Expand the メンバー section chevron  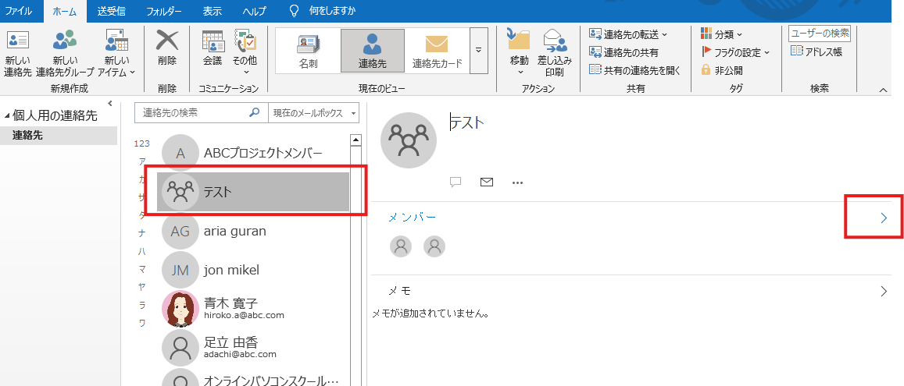tap(884, 218)
